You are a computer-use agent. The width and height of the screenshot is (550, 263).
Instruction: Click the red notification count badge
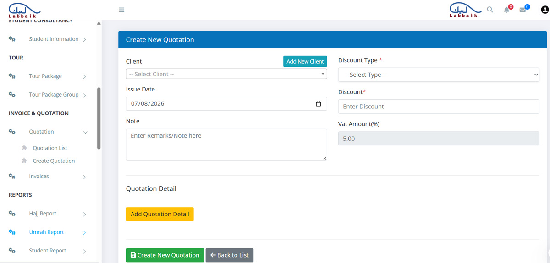[511, 7]
